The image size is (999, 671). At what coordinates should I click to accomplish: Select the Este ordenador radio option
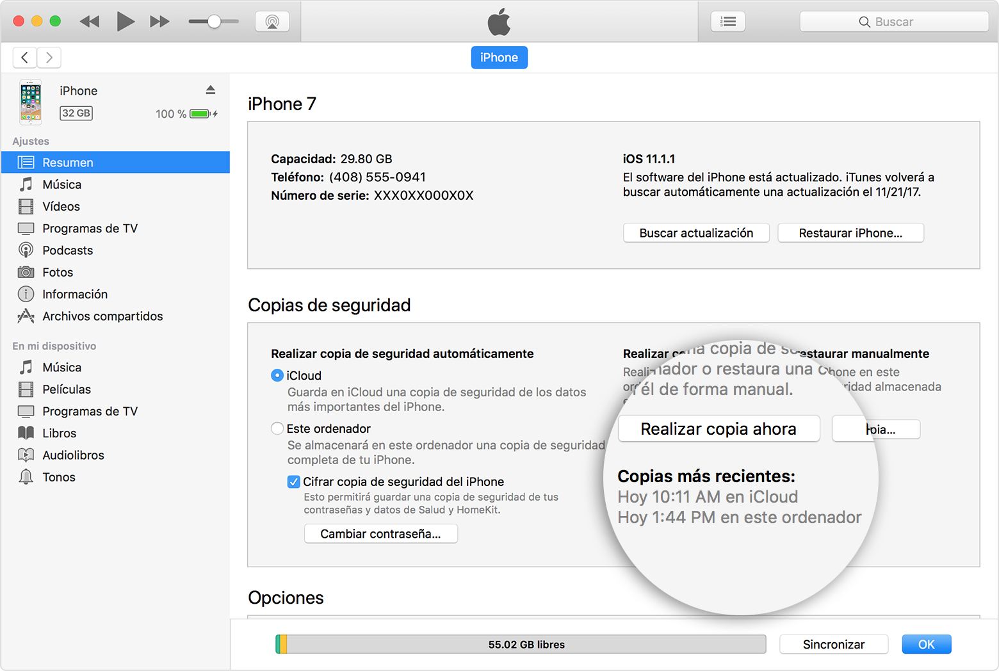click(277, 428)
